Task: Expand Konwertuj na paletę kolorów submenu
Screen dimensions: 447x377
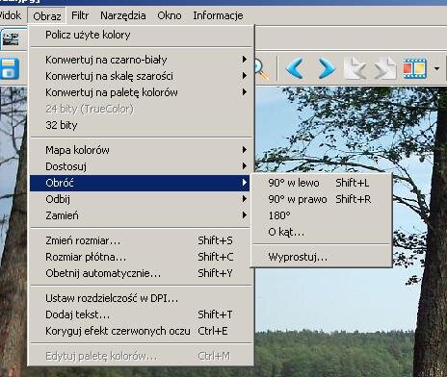Action: point(140,92)
